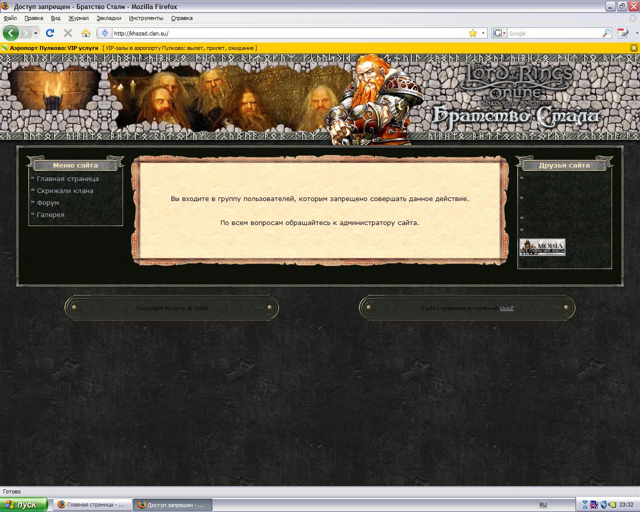Click the blue shield tray icon

click(603, 504)
